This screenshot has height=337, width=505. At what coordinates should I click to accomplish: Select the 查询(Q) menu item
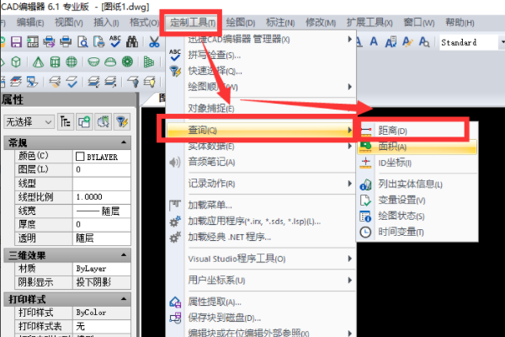click(x=261, y=130)
